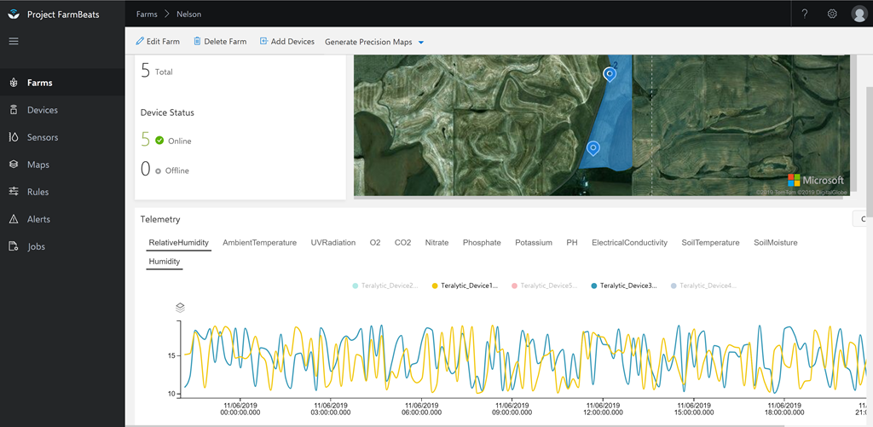Select the SoilTemperature telemetry tab
The width and height of the screenshot is (873, 427).
[710, 243]
